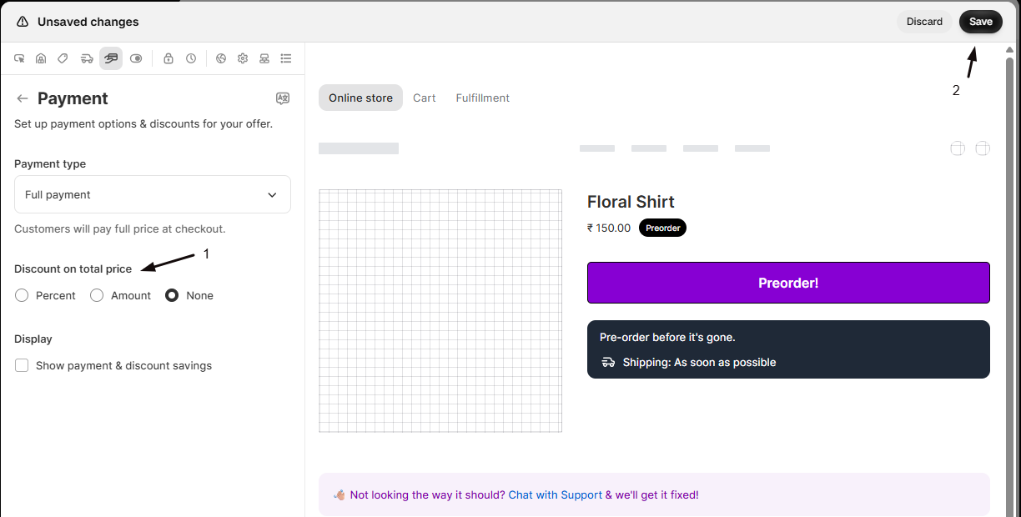Open the delivery truck icon section

point(87,58)
